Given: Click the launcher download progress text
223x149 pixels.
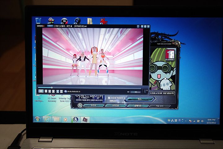Looking at the screenshot, I should point(162,93).
